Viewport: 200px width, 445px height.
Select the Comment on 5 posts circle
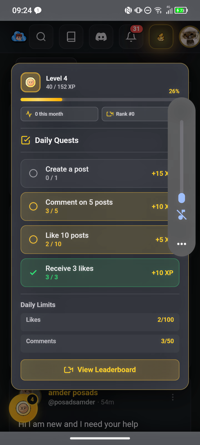tap(33, 206)
